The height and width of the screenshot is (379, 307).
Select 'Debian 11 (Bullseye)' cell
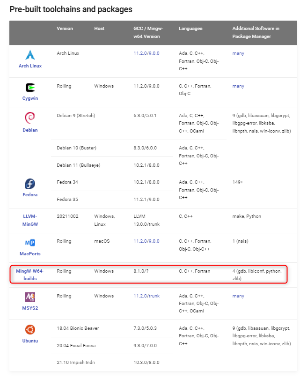(x=79, y=165)
